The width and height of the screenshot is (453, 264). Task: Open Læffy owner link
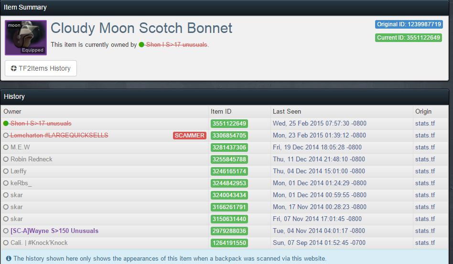click(x=19, y=171)
